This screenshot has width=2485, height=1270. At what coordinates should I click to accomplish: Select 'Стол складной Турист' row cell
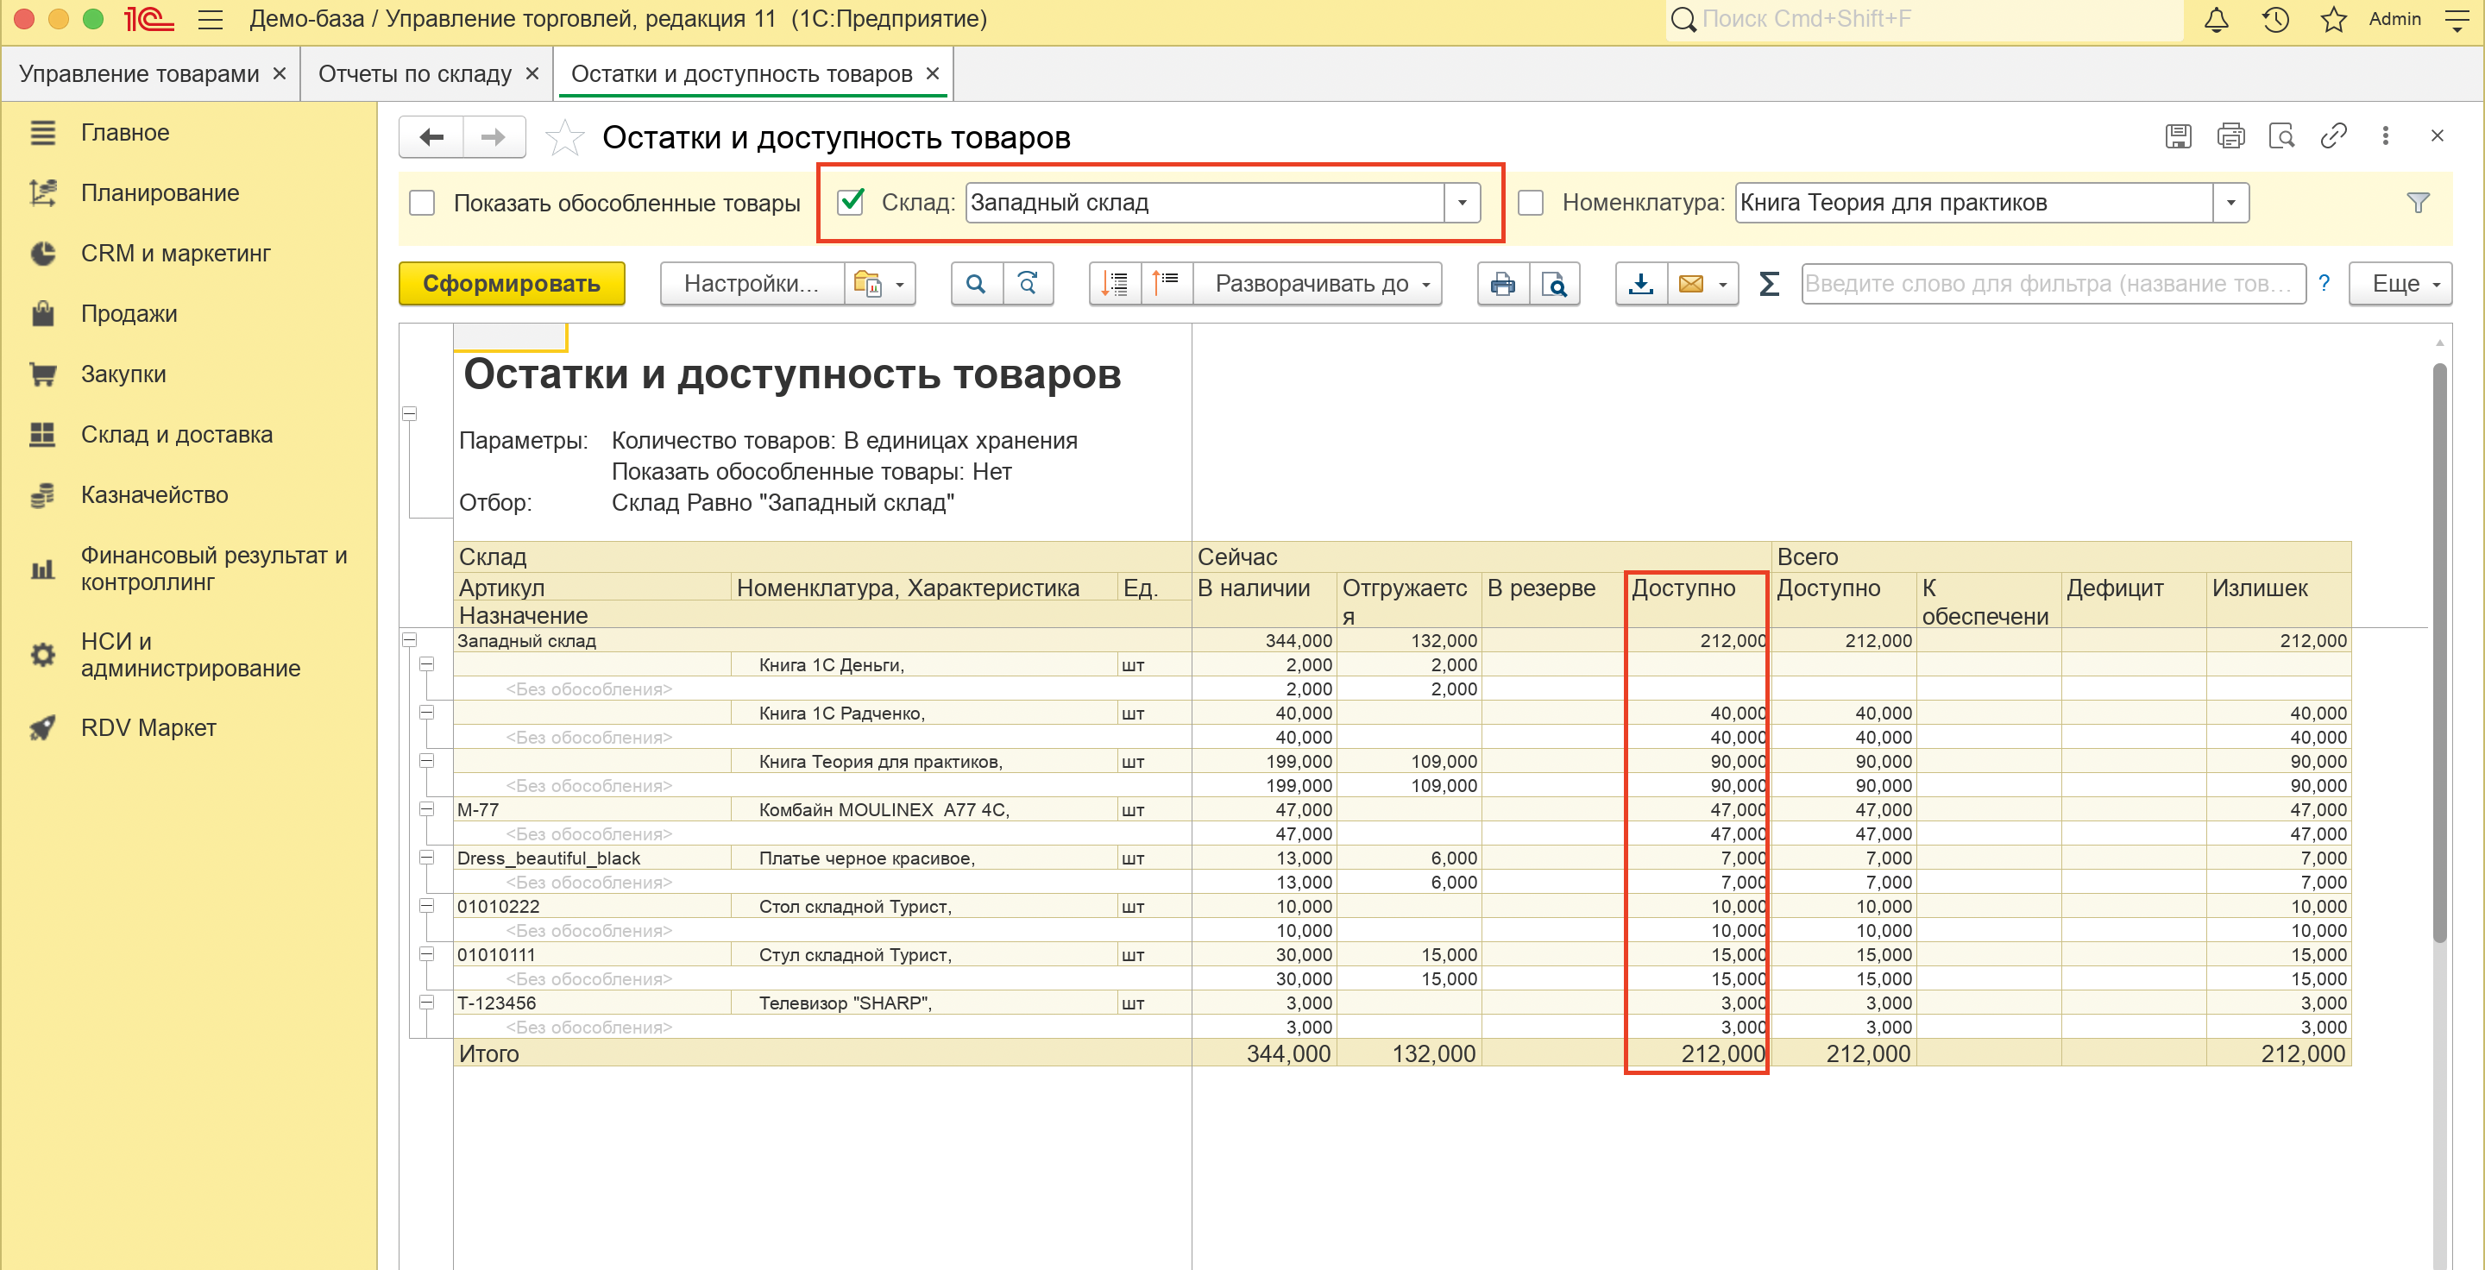[x=923, y=906]
